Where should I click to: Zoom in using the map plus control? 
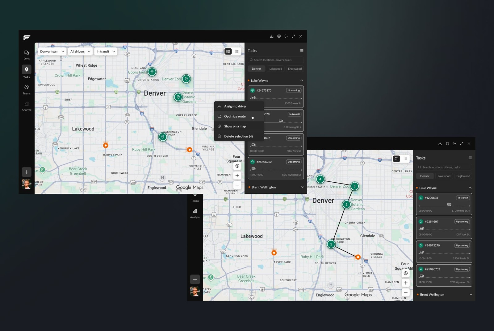click(237, 175)
